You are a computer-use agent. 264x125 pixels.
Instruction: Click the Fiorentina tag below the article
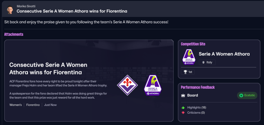[33, 105]
